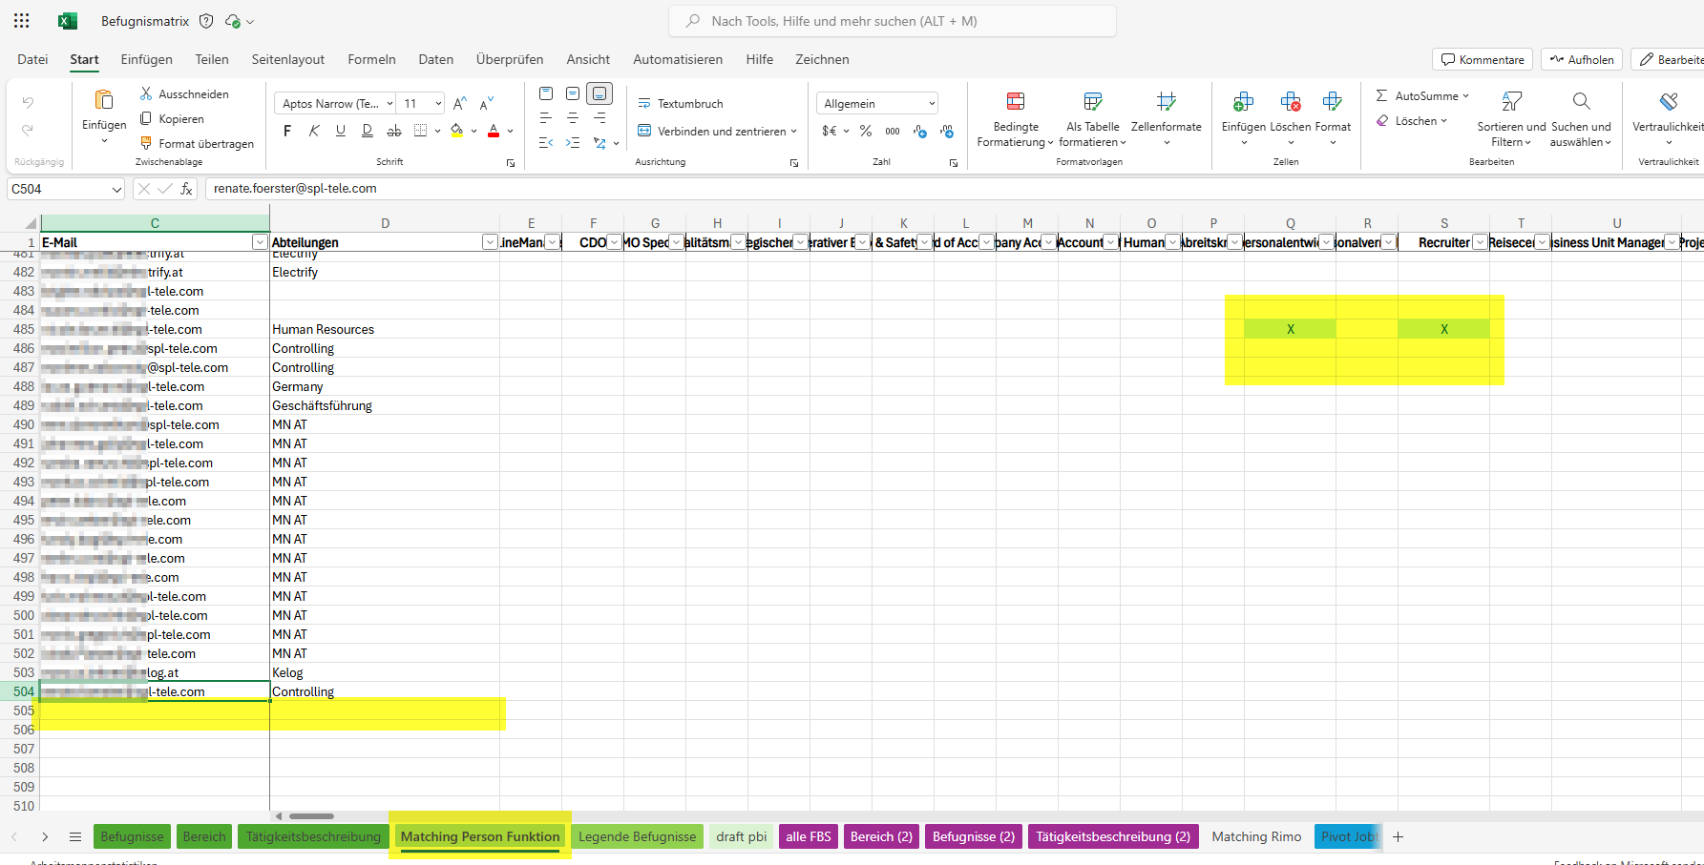The width and height of the screenshot is (1704, 865).
Task: Expand the AutoSumme dropdown arrow
Action: tap(1465, 95)
